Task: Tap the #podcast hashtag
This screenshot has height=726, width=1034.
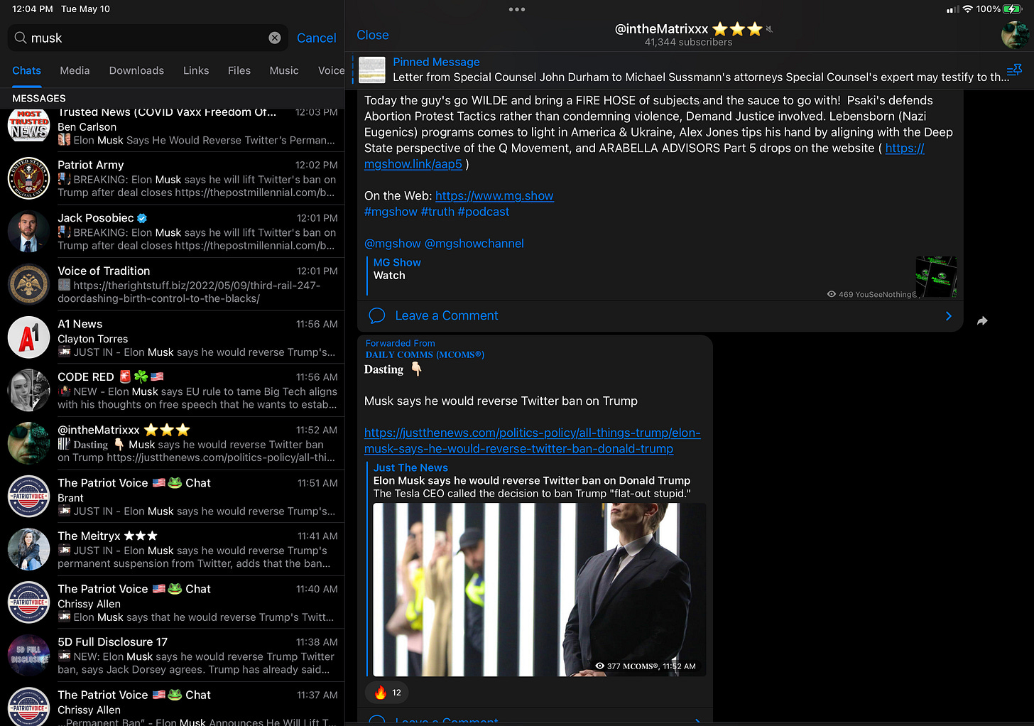Action: click(484, 212)
